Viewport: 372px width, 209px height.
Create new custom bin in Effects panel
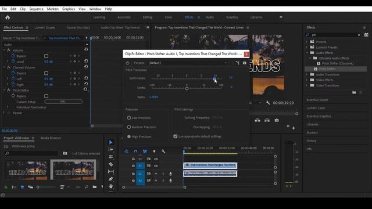354,92
